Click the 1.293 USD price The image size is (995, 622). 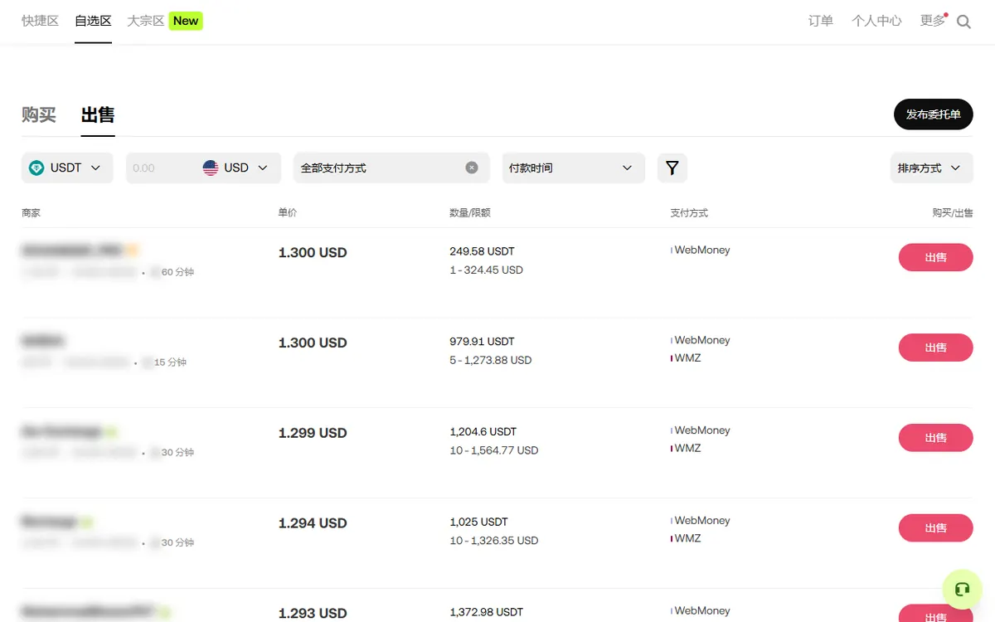point(313,614)
